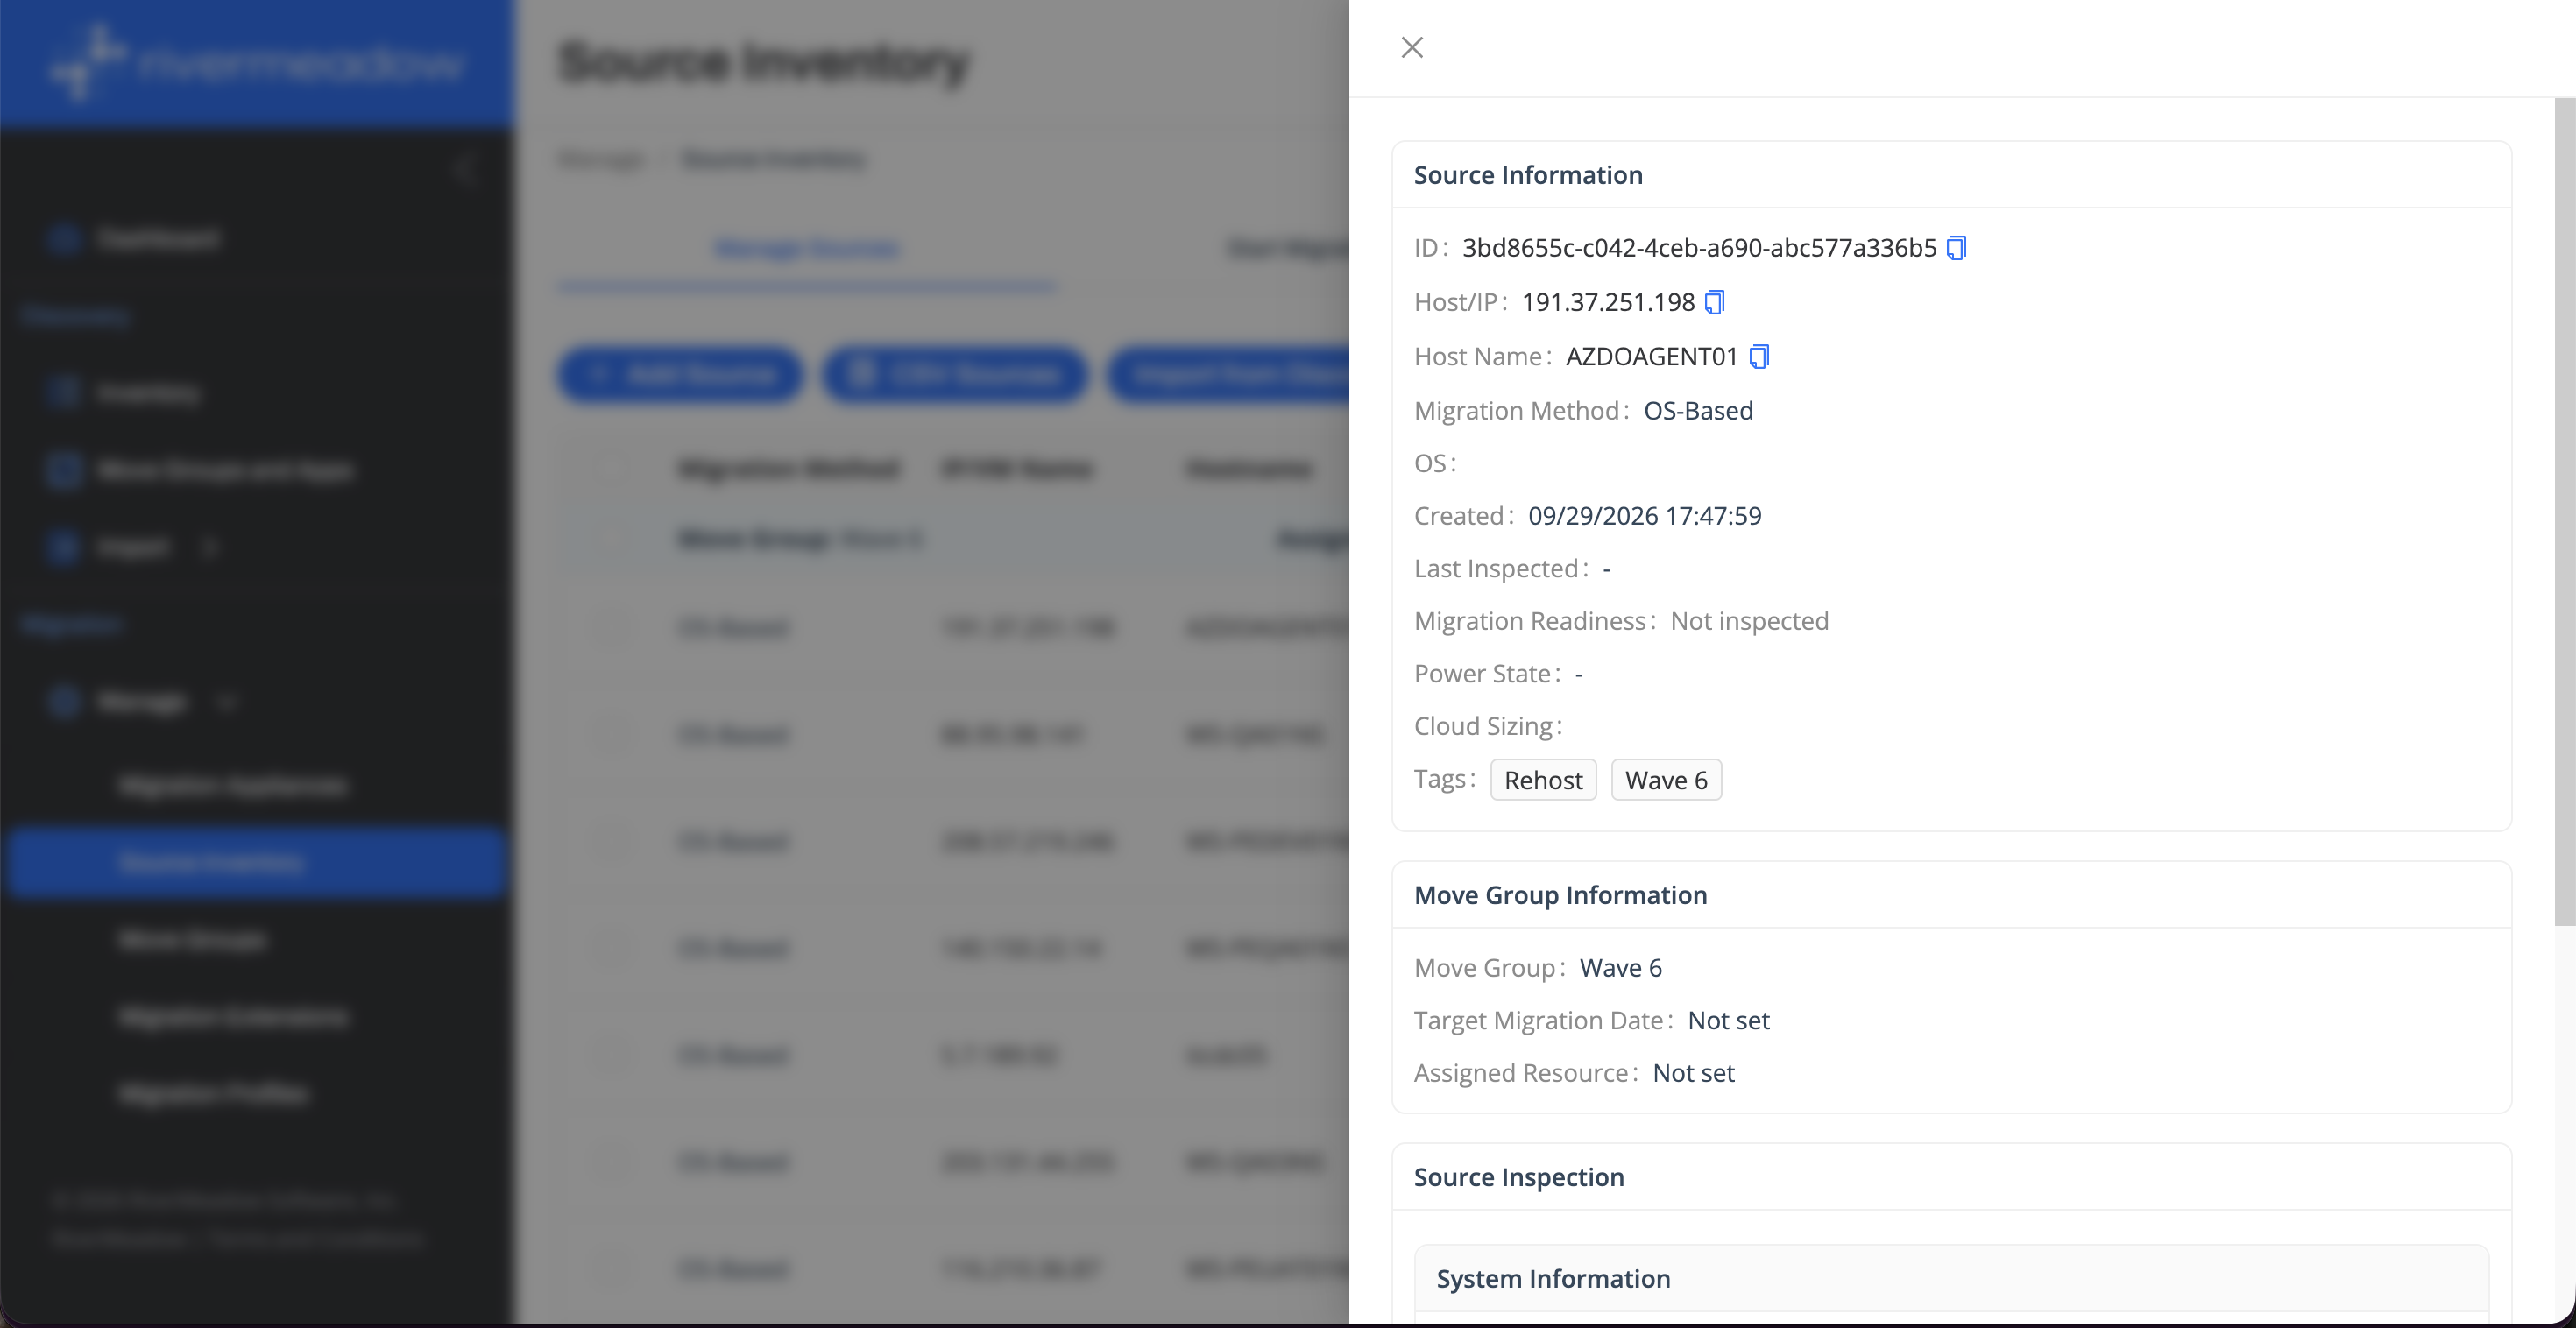Click the Target Migration Date Not set value
The width and height of the screenshot is (2576, 1328).
tap(1728, 1020)
